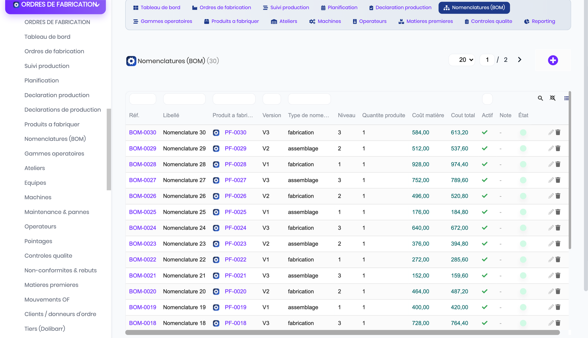Focus the Libellé filter field
This screenshot has height=338, width=588.
click(184, 99)
